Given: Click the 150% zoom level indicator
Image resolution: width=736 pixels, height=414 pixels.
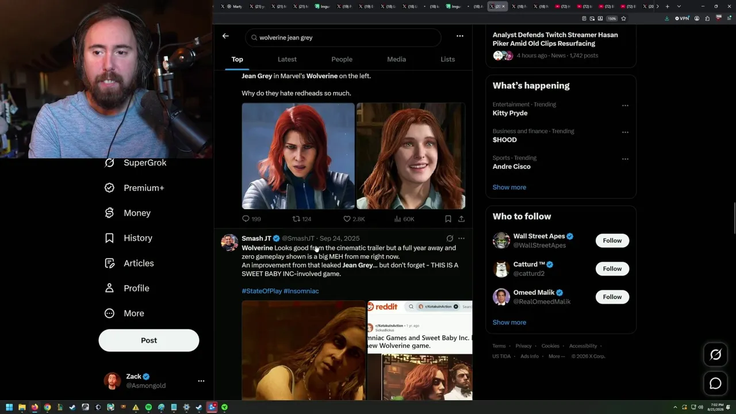Looking at the screenshot, I should tap(612, 18).
